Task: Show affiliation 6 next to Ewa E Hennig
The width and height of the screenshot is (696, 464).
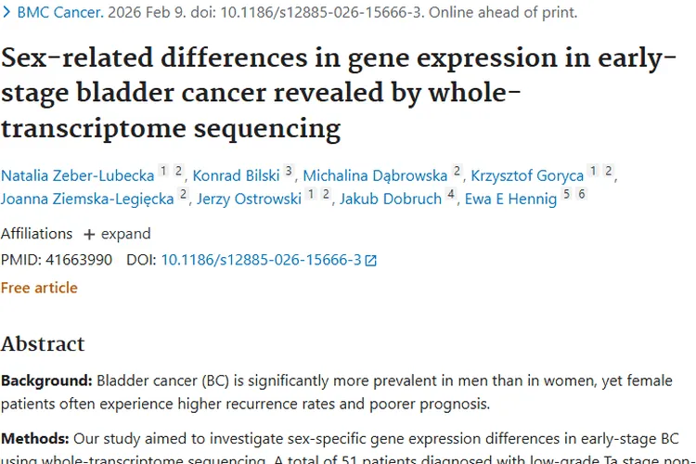Action: coord(582,195)
